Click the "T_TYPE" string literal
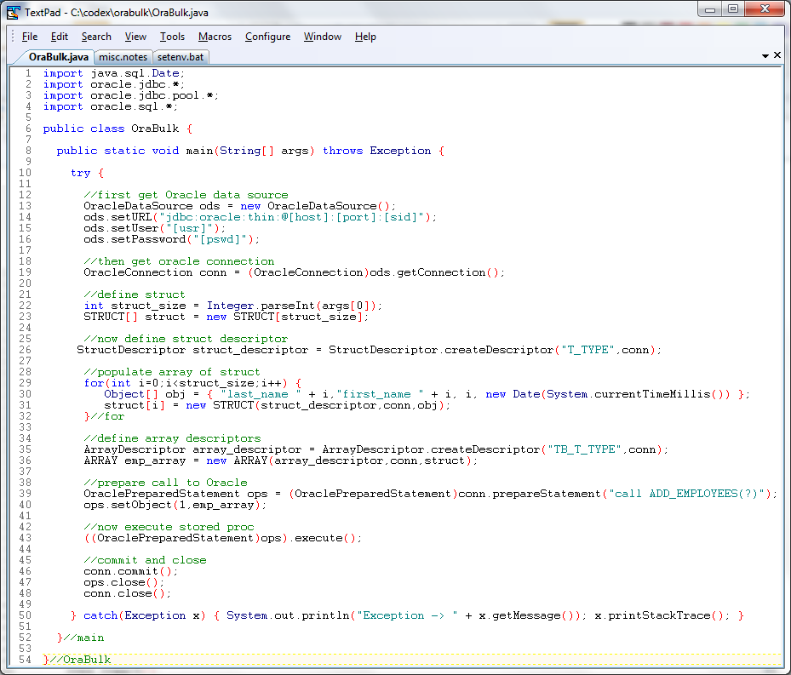This screenshot has width=791, height=675. click(588, 351)
